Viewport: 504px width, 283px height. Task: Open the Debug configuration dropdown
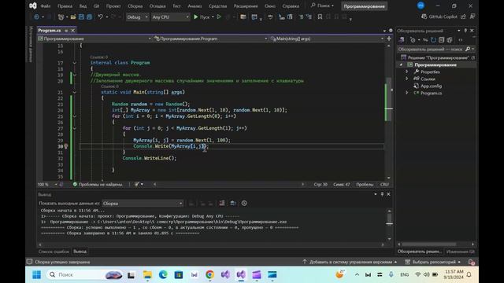coord(137,17)
